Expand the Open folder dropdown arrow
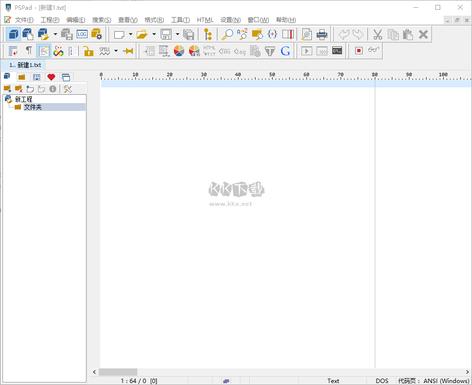This screenshot has height=385, width=472. [x=154, y=34]
